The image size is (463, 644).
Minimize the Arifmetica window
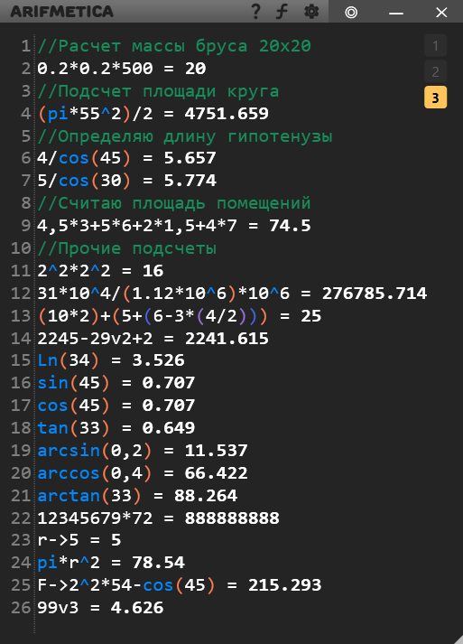[x=396, y=14]
